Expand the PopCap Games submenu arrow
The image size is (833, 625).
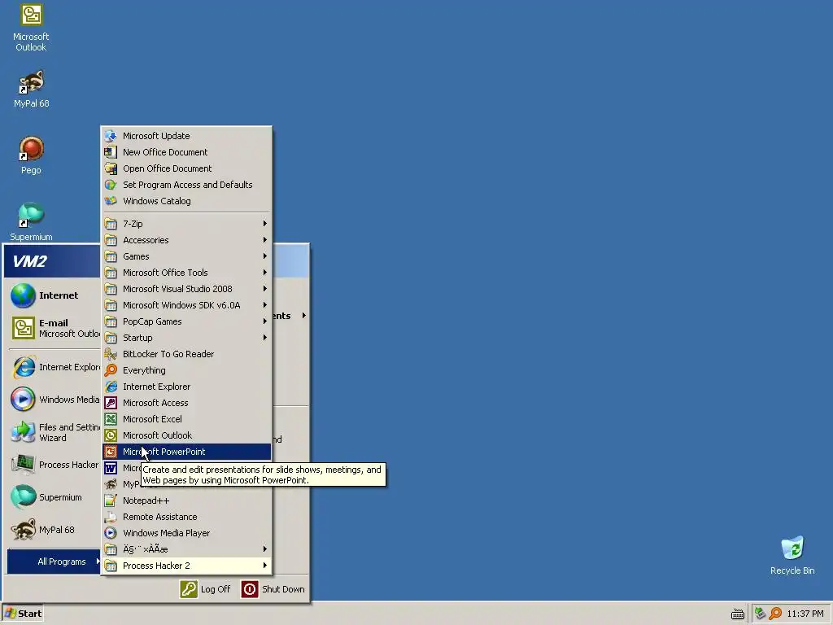(264, 321)
